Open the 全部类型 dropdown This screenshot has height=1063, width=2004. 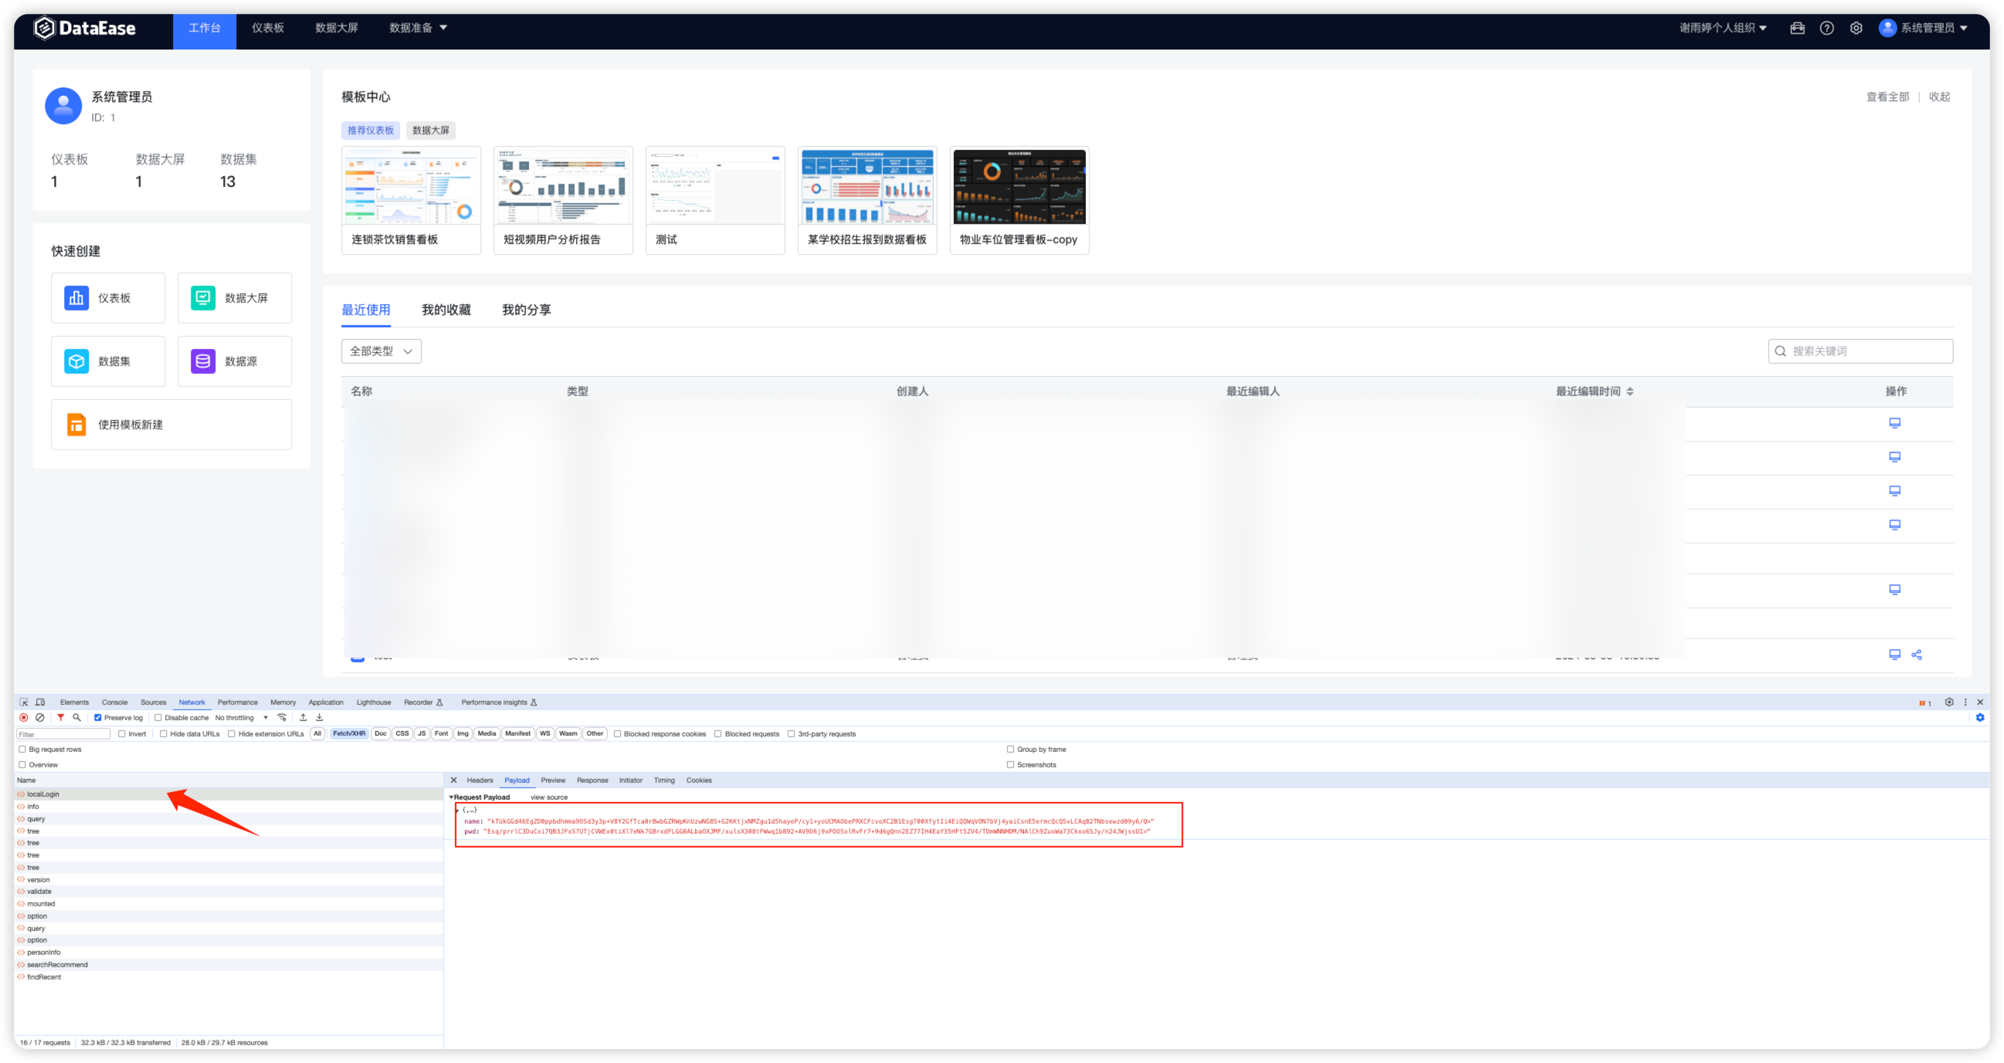[x=381, y=350]
